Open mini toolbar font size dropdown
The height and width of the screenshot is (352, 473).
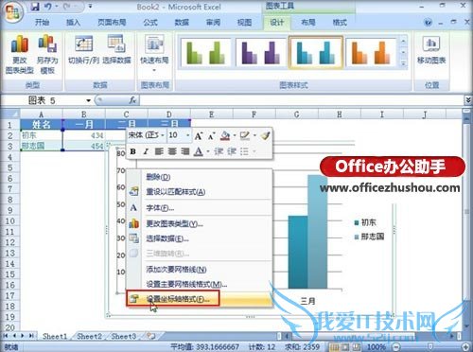[188, 135]
